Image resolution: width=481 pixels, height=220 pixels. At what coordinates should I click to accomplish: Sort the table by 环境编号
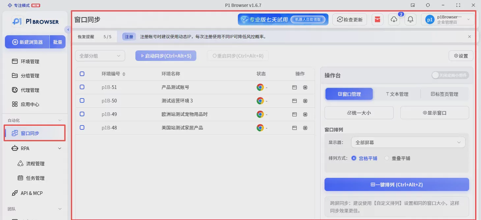coord(124,74)
